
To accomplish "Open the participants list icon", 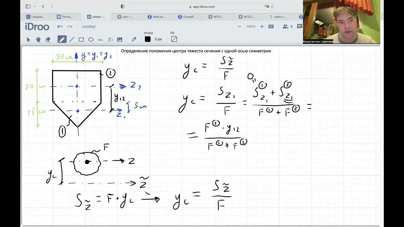I will (285, 26).
